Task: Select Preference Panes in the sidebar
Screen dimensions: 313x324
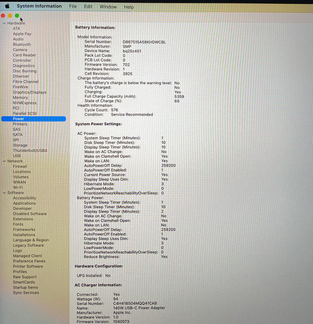Action: point(29,261)
